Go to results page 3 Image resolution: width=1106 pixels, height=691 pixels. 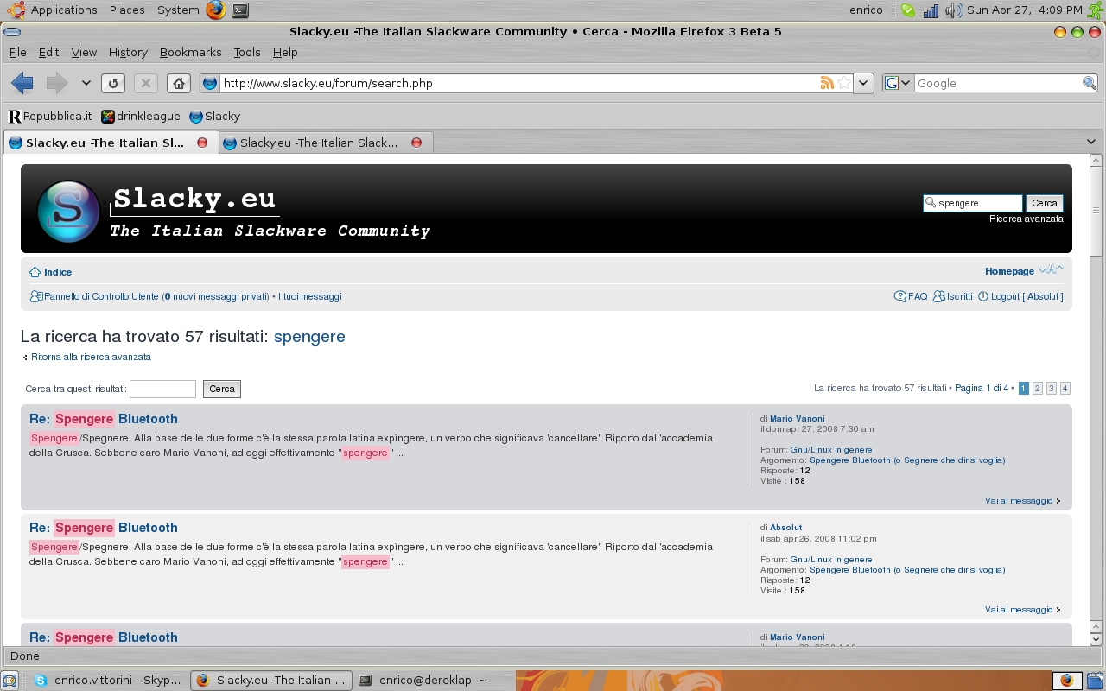pos(1052,389)
